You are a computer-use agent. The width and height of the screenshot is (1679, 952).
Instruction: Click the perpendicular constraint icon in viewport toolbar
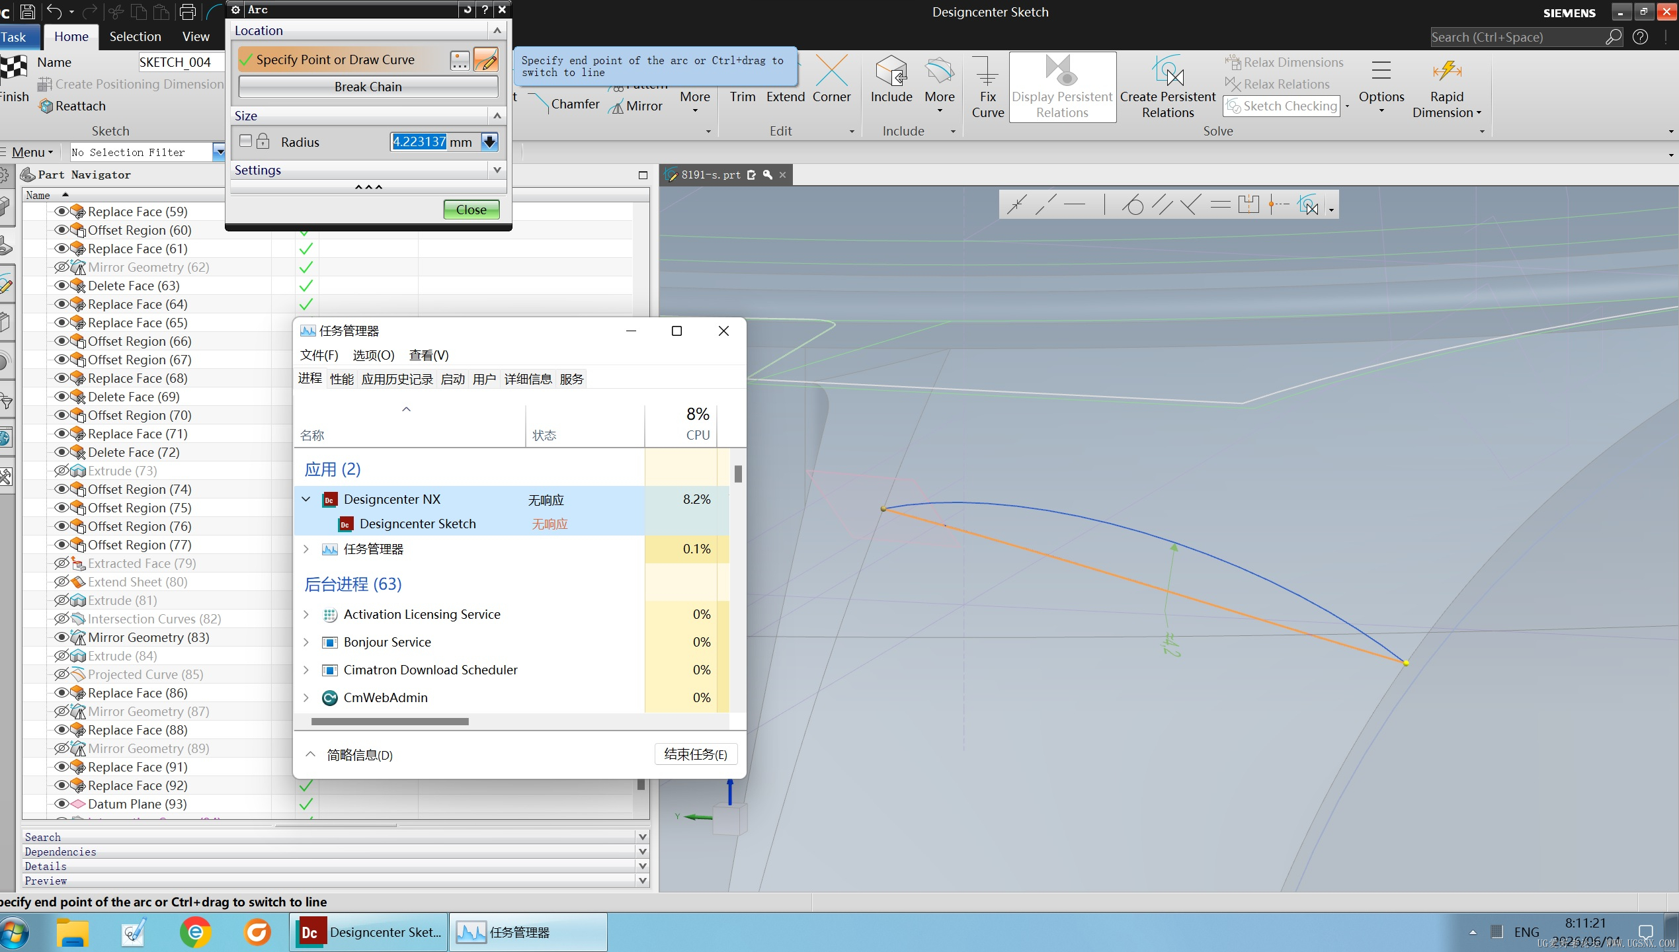1191,205
